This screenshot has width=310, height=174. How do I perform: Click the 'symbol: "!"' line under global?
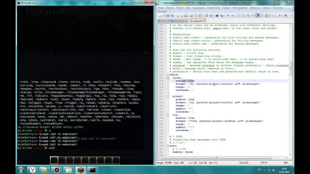tap(184, 109)
